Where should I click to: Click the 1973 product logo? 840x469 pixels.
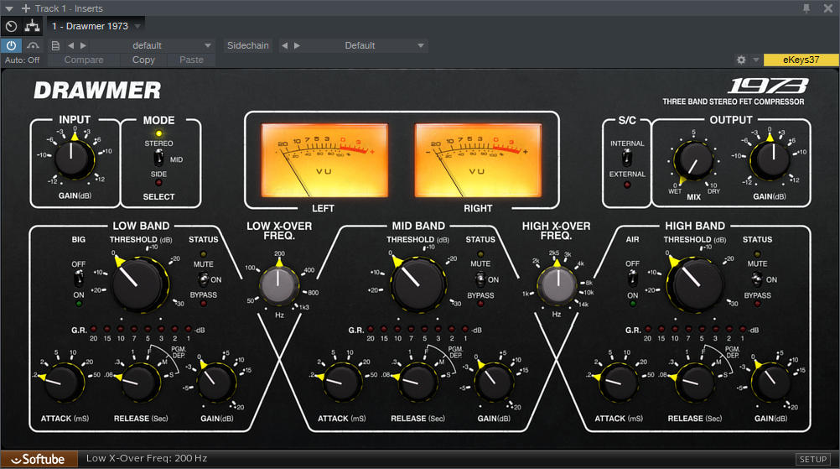point(768,86)
